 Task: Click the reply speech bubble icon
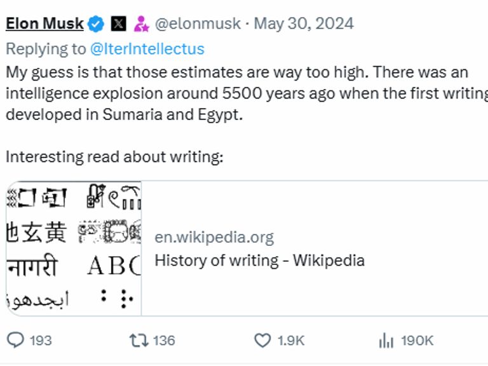point(15,341)
